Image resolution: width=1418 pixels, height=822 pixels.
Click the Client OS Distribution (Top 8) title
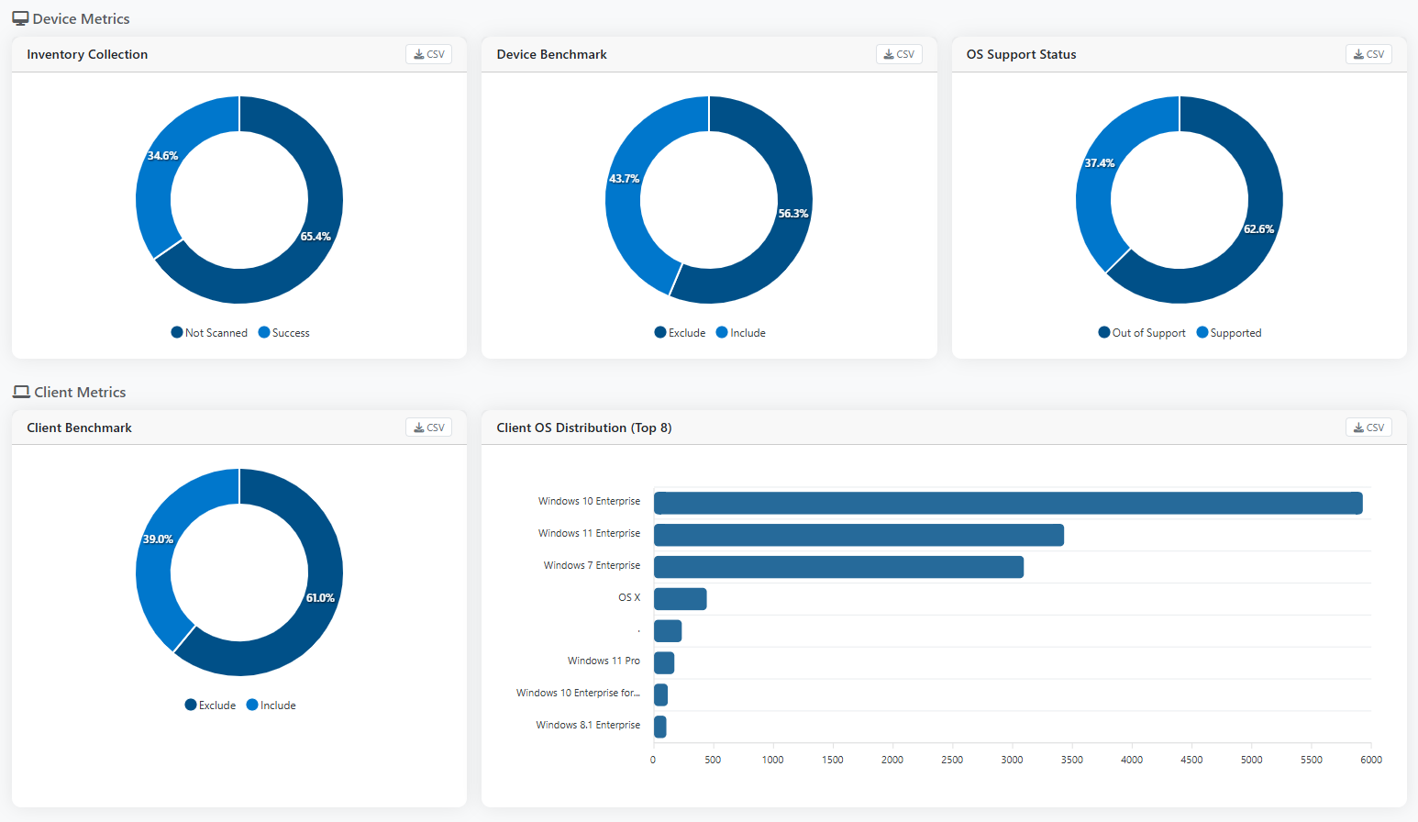tap(584, 428)
